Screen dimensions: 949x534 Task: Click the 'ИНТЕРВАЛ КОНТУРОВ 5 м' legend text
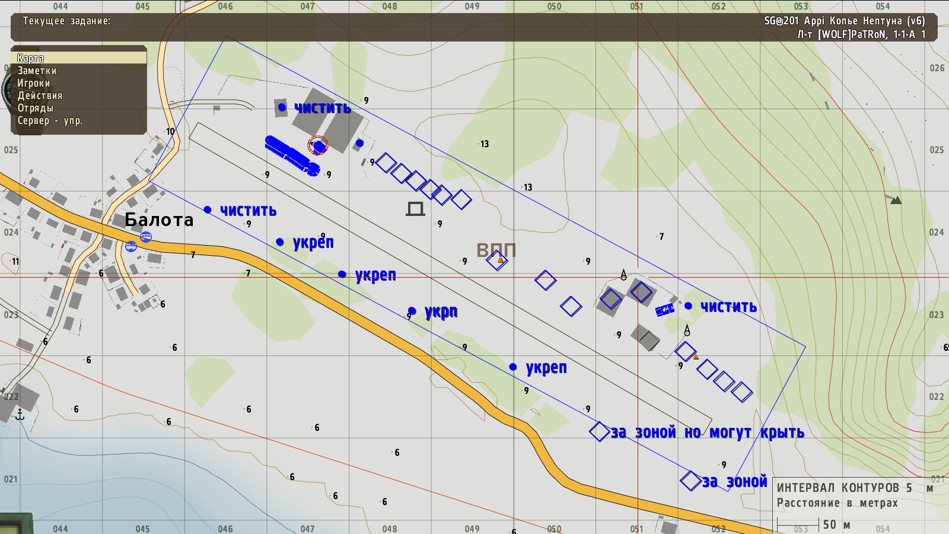pyautogui.click(x=855, y=488)
